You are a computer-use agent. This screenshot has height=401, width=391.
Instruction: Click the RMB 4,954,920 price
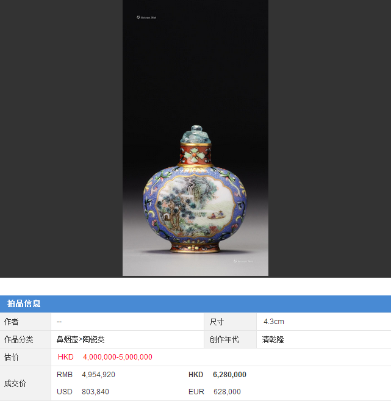coord(86,375)
